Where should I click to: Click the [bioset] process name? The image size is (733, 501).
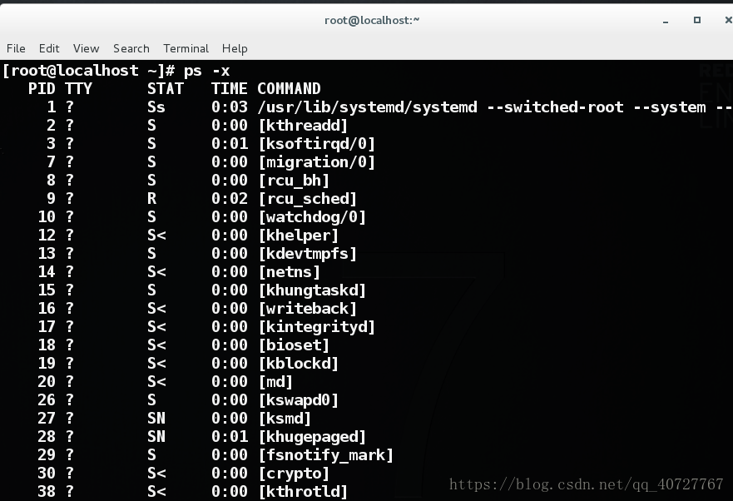(x=294, y=345)
